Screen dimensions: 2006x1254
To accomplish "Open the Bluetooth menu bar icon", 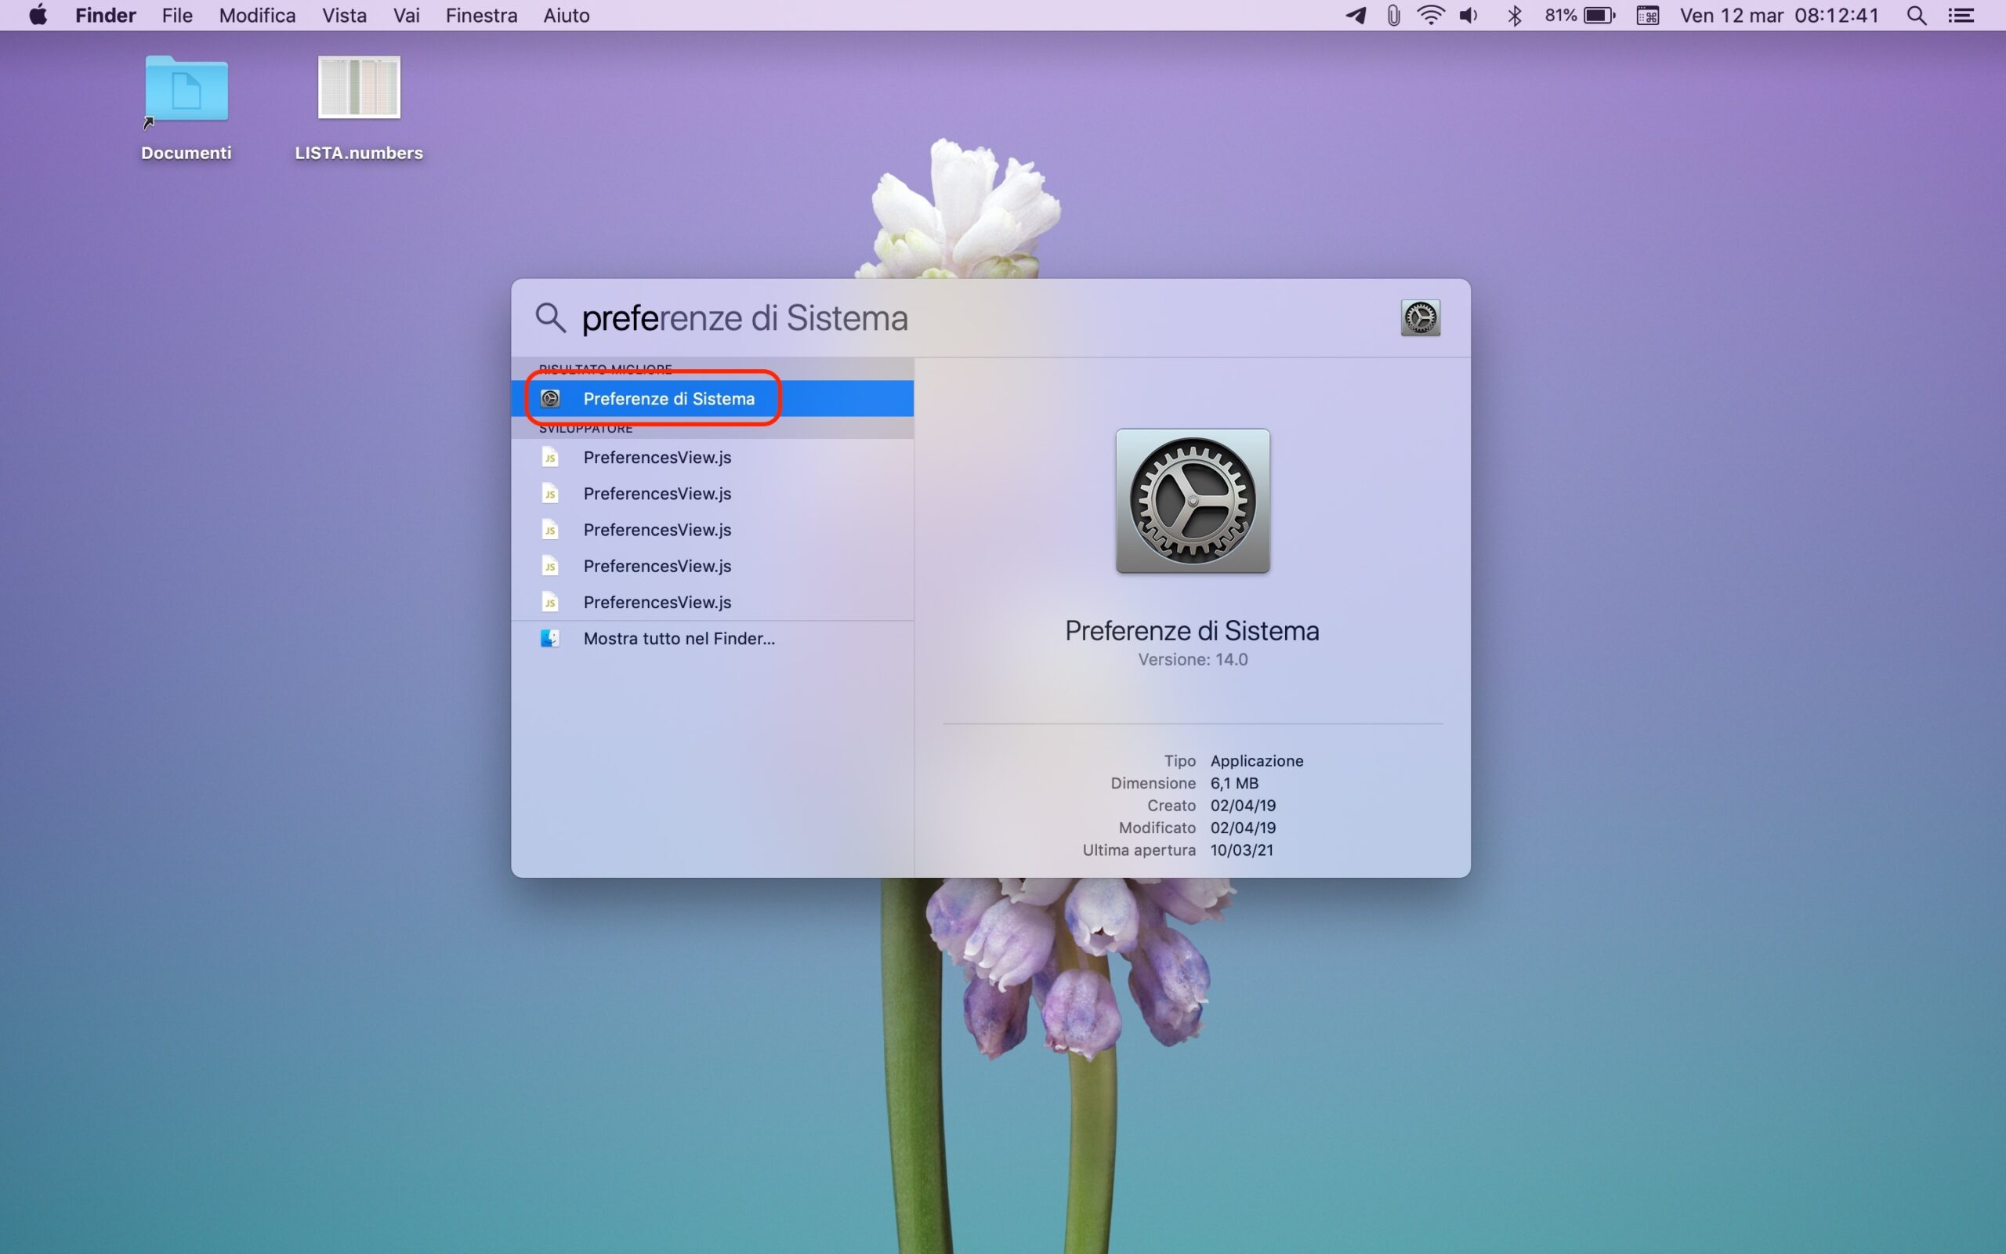I will tap(1514, 15).
